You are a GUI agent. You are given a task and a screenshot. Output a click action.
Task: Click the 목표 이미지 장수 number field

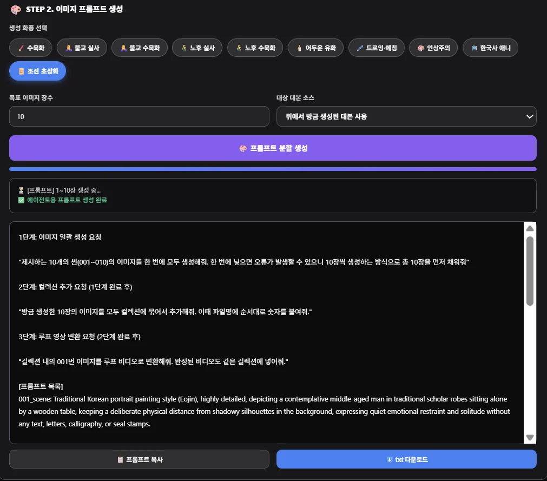coord(139,116)
